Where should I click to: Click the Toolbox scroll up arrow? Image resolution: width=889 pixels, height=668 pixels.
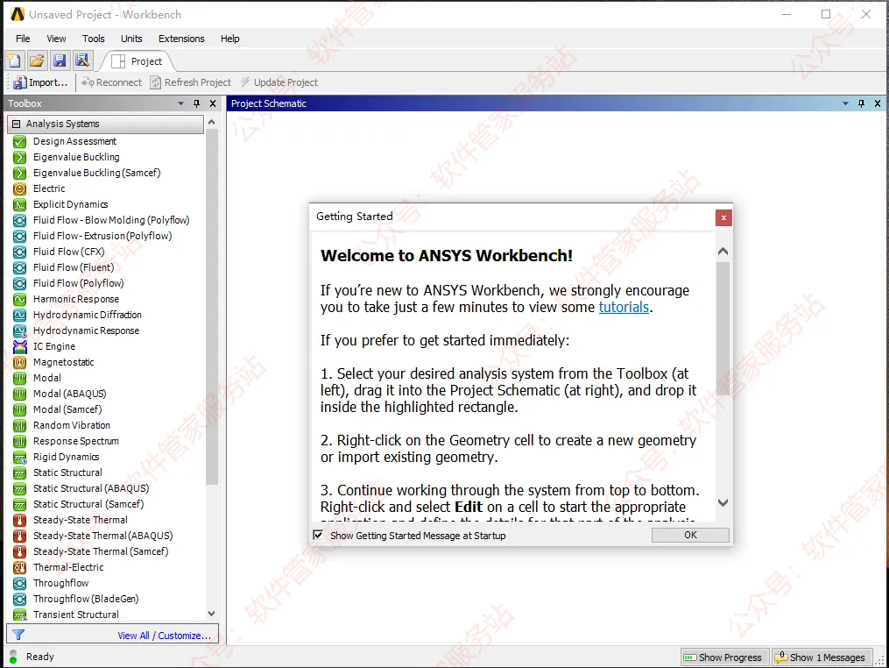(x=211, y=122)
